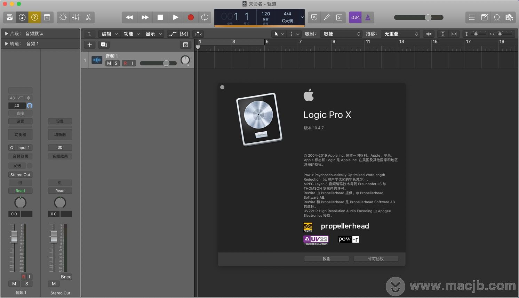
Task: Toggle the metronome click
Action: tap(368, 17)
